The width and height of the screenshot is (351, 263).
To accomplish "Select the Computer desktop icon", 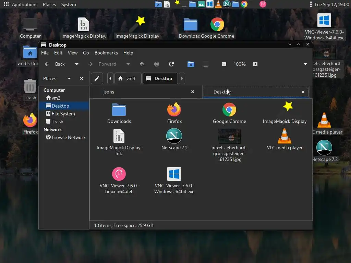I will (x=30, y=24).
